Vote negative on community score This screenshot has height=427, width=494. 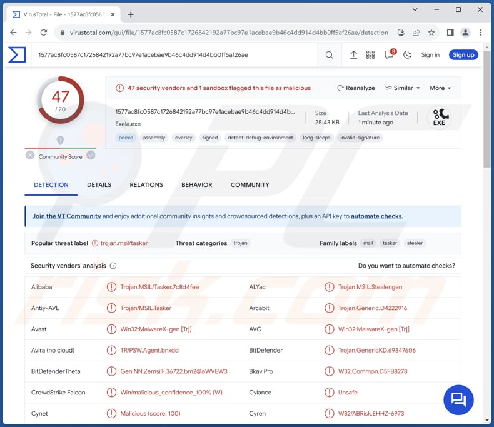[x=30, y=155]
